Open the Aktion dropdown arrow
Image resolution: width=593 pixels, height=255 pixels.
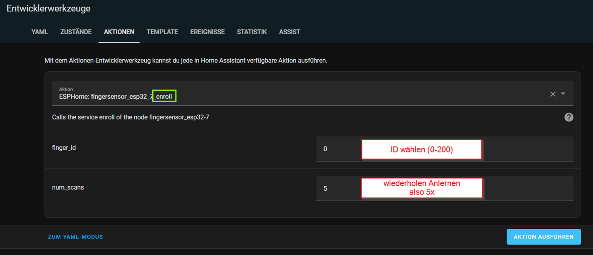click(x=563, y=94)
